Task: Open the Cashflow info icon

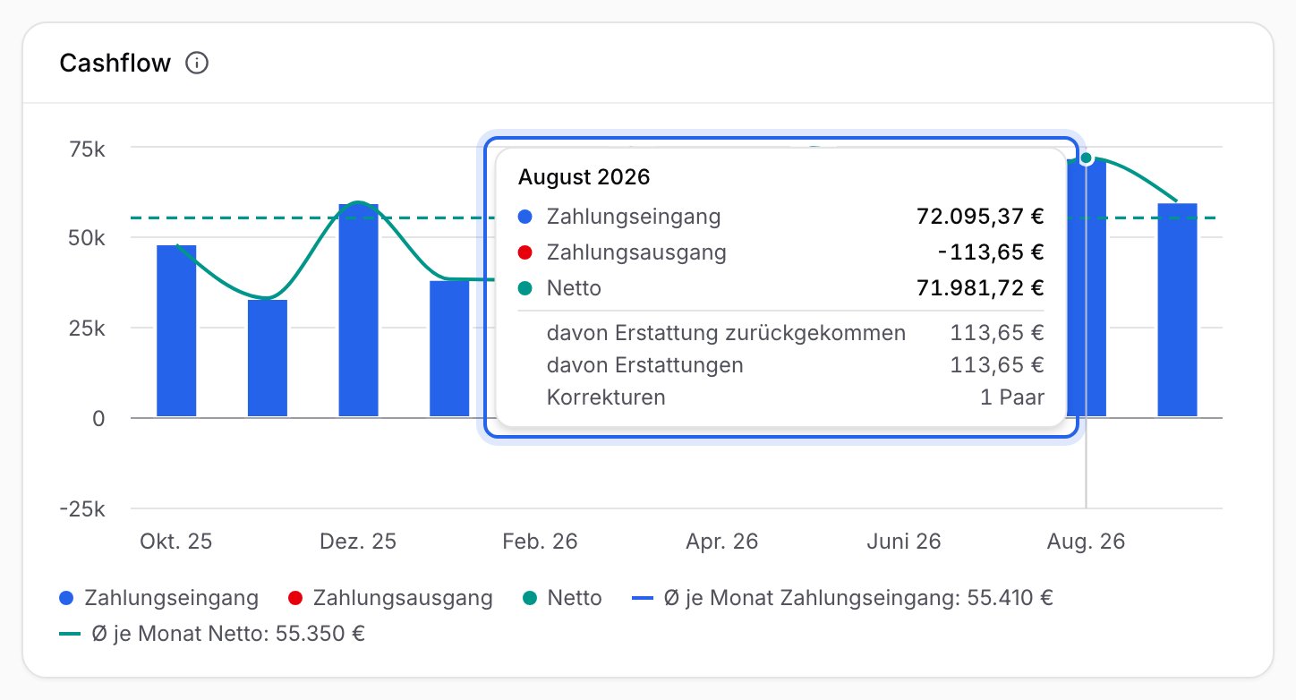Action: pyautogui.click(x=197, y=64)
